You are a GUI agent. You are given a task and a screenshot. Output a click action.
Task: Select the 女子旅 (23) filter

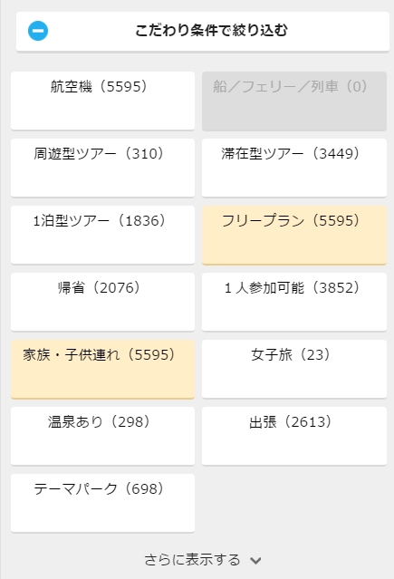[294, 369]
